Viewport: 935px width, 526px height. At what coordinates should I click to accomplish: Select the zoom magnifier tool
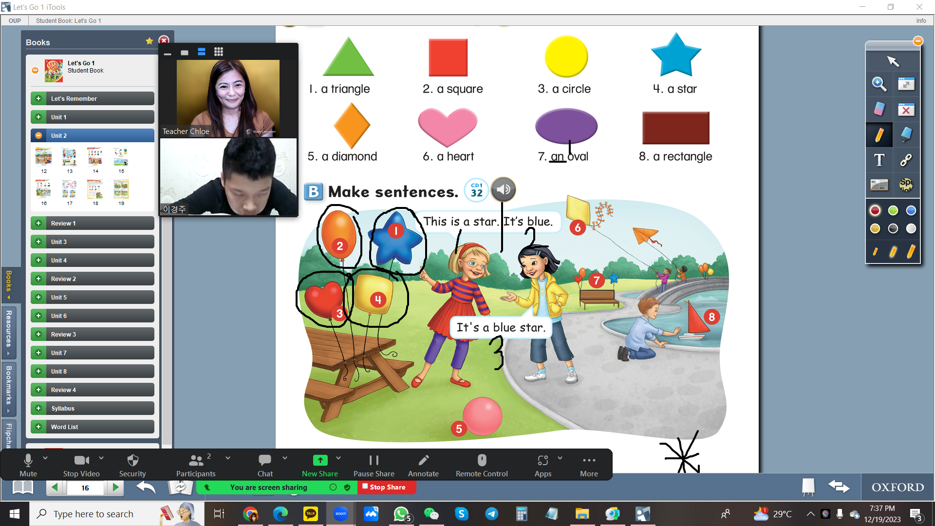point(879,84)
